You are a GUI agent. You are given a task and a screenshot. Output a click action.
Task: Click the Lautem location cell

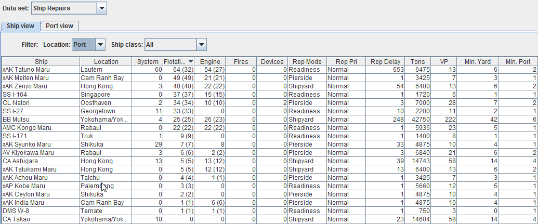click(106, 70)
